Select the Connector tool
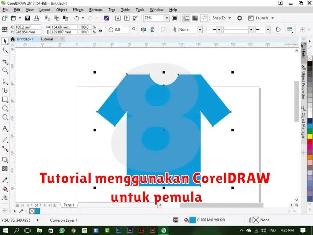 pyautogui.click(x=5, y=149)
